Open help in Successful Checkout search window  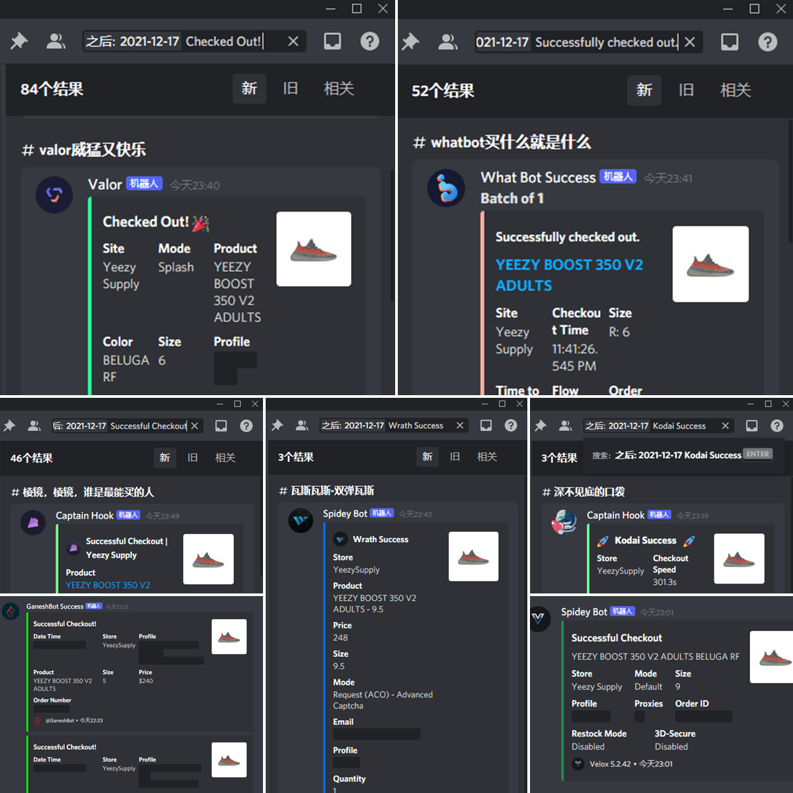pos(246,426)
